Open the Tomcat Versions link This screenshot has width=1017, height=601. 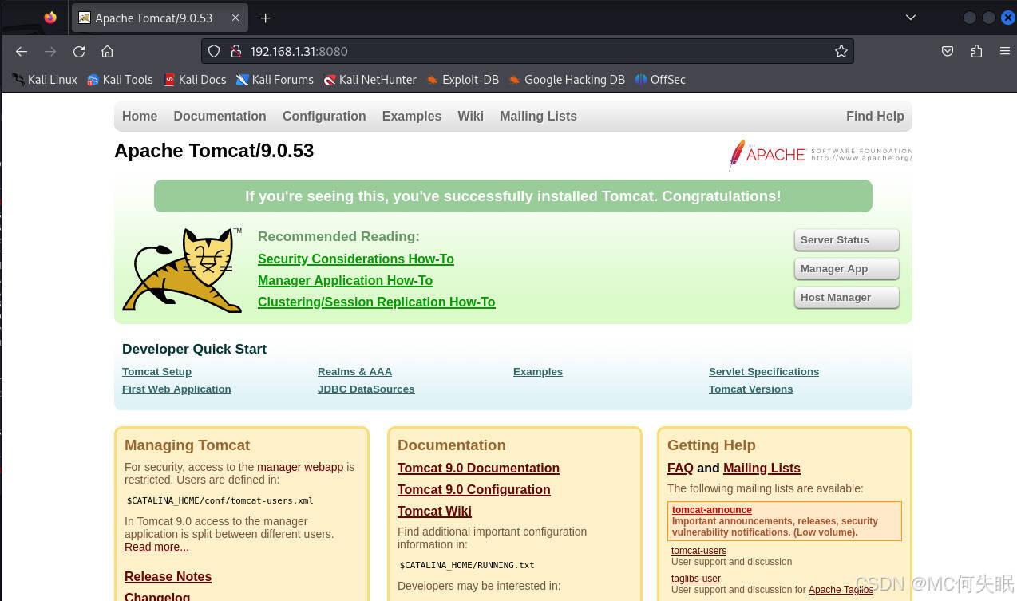pos(751,389)
